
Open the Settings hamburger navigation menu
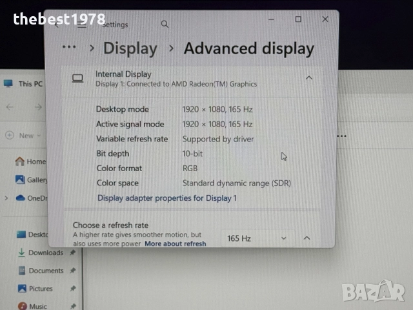[82, 24]
